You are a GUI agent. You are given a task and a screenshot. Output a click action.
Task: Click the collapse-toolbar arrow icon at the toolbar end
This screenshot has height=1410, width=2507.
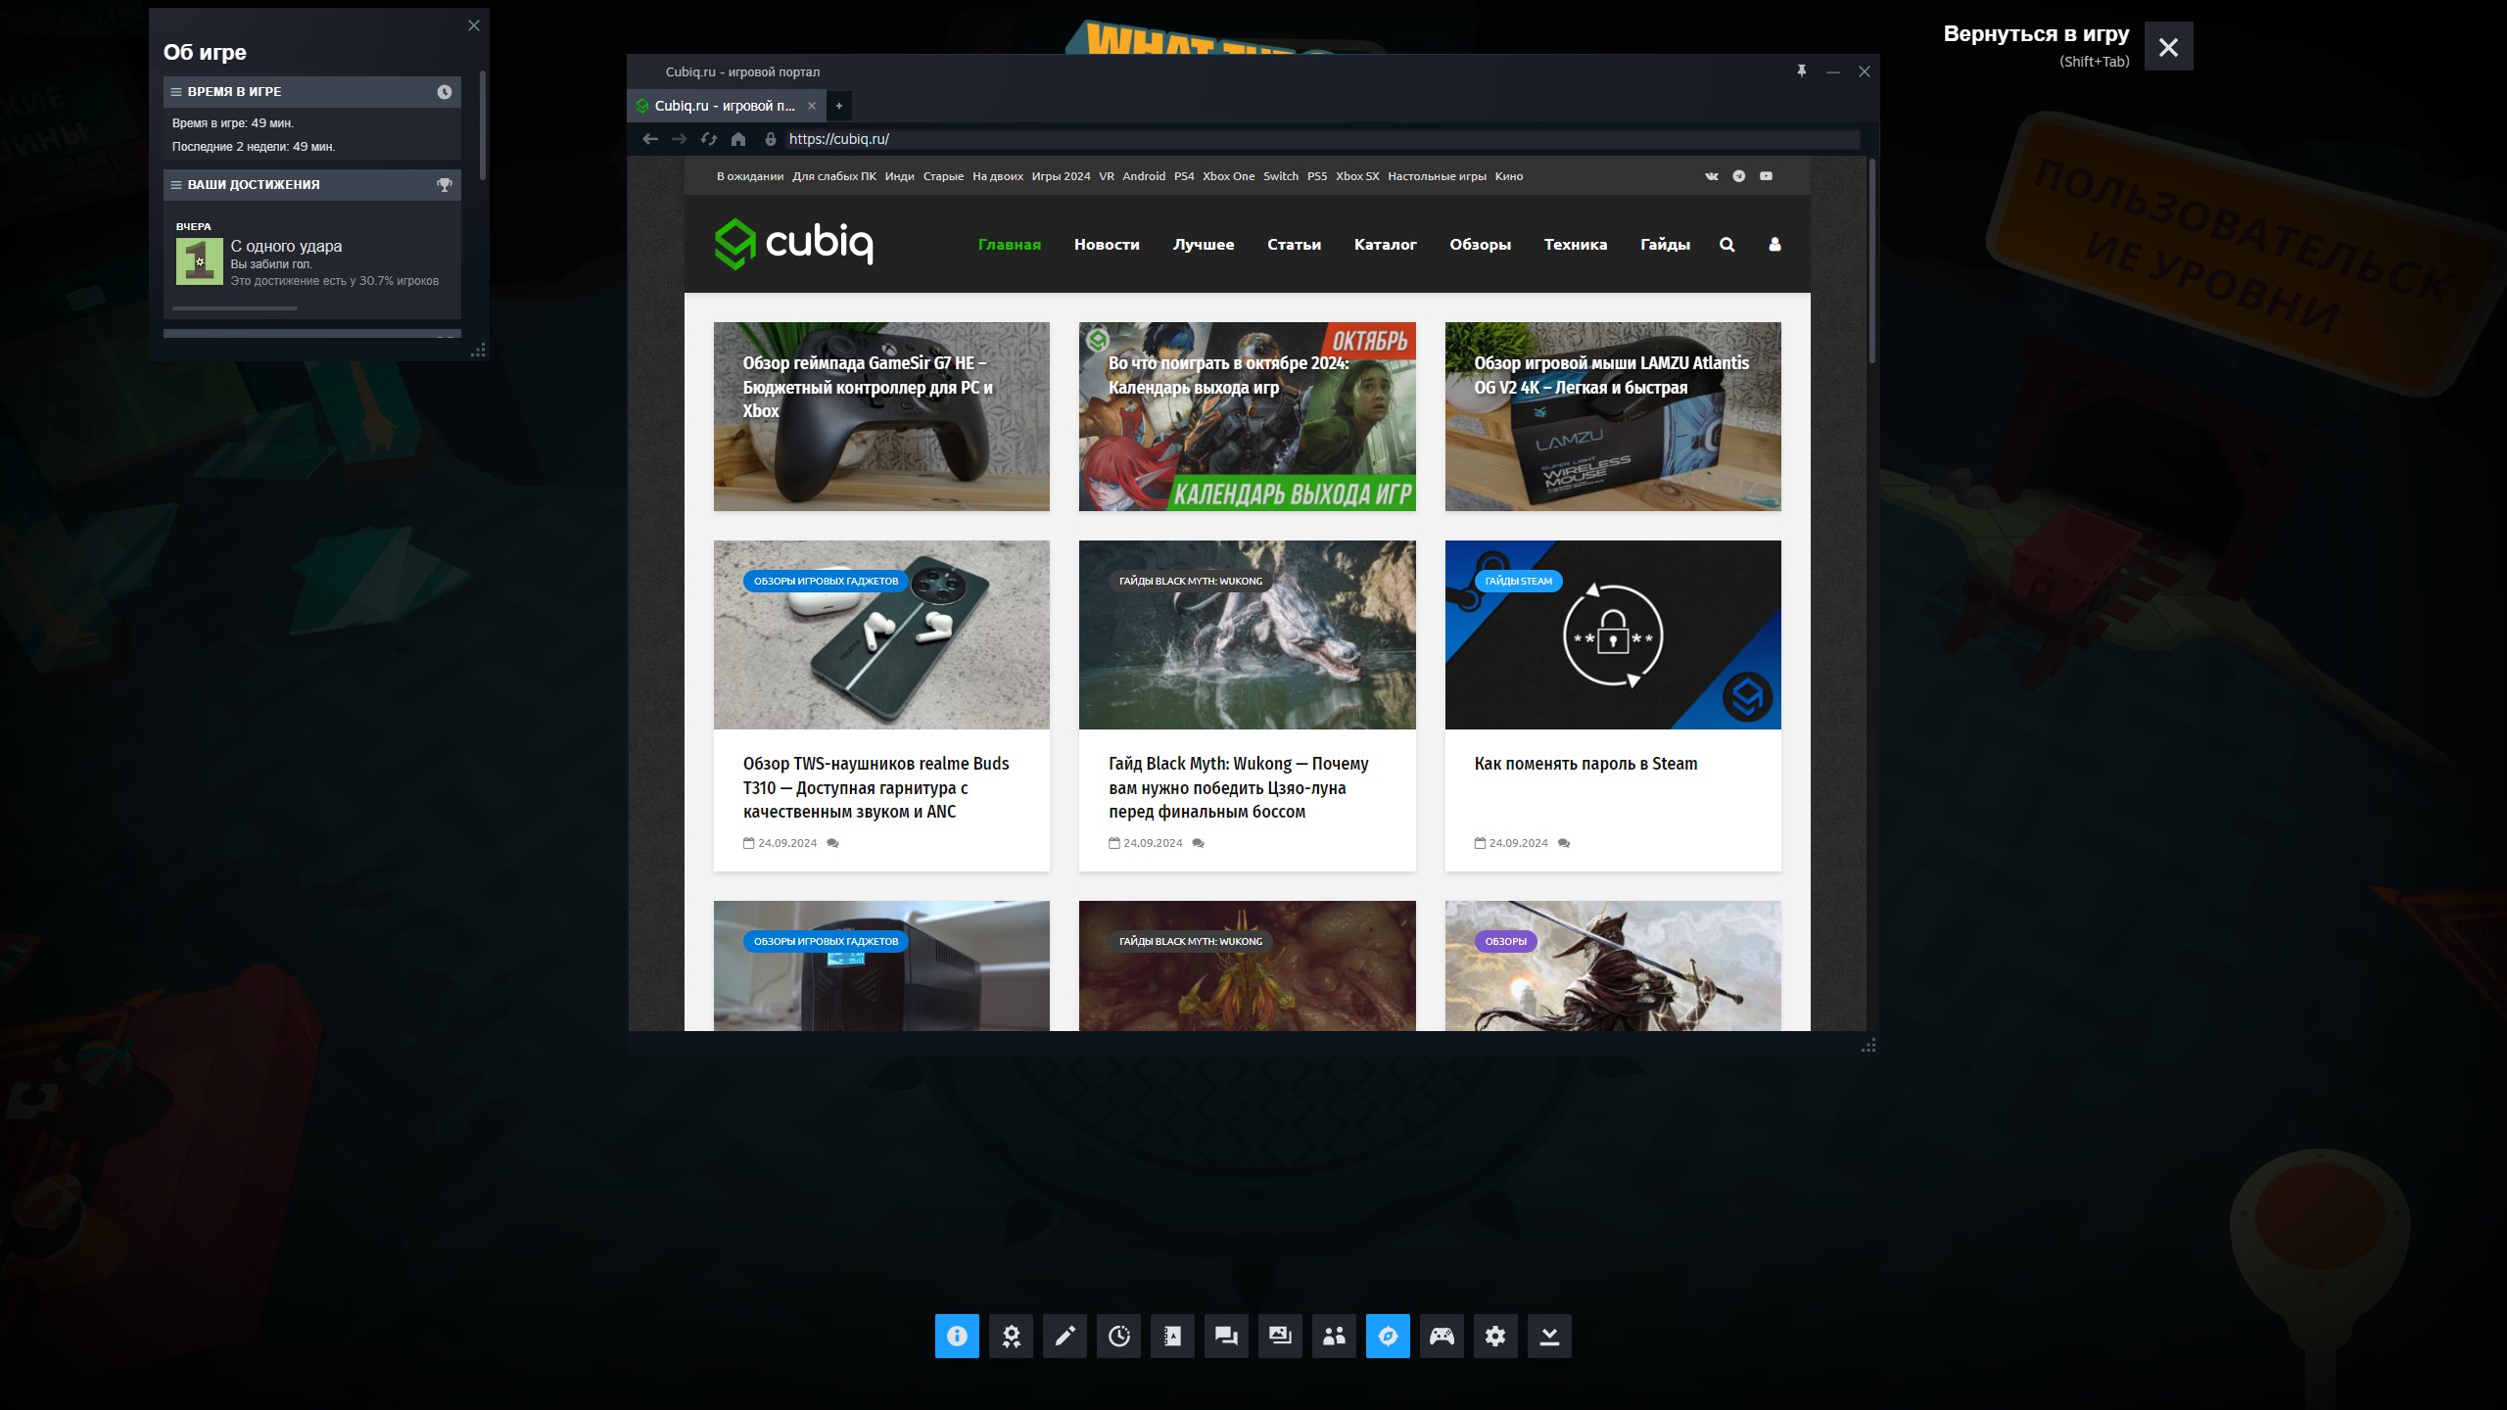(1549, 1336)
